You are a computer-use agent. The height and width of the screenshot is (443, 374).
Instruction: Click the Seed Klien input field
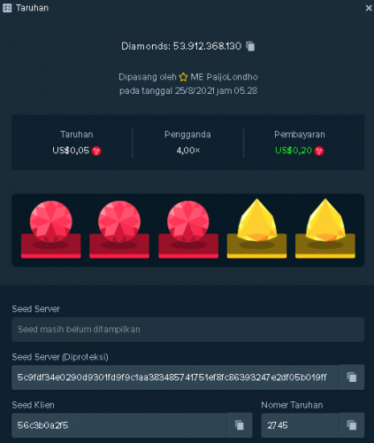click(x=119, y=425)
